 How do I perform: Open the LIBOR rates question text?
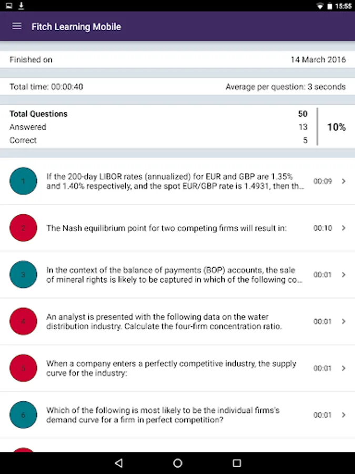coord(175,181)
